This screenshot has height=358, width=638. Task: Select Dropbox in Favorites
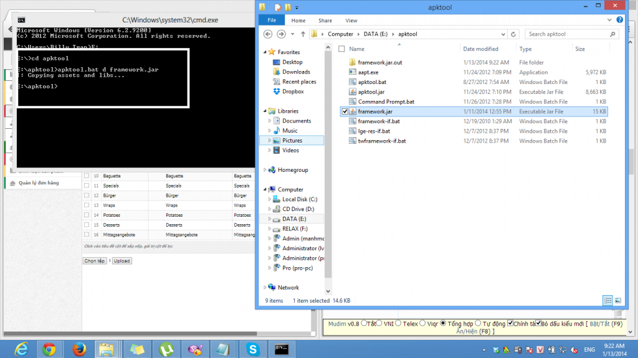(293, 92)
